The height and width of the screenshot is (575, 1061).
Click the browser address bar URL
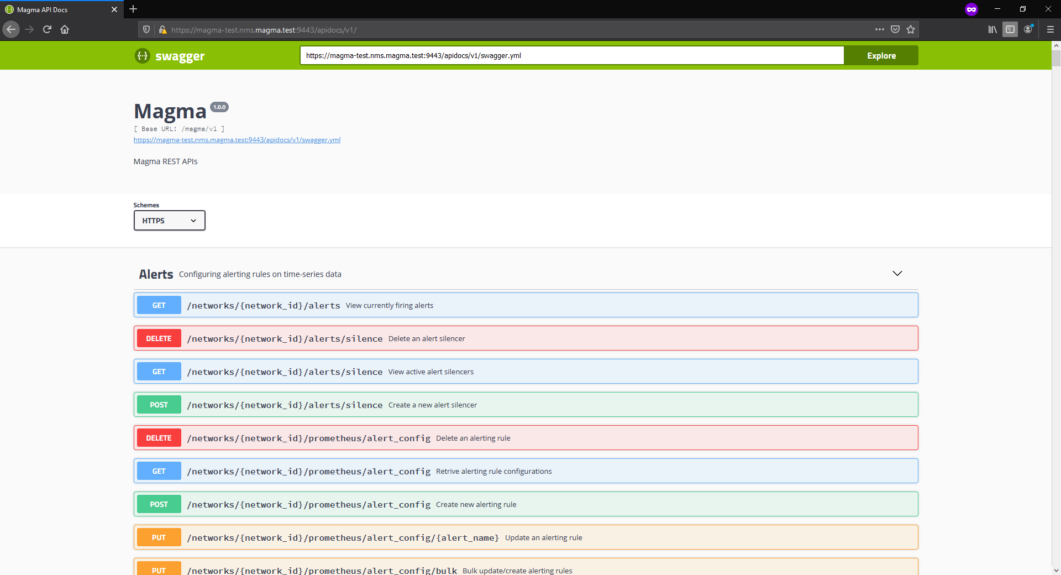264,30
